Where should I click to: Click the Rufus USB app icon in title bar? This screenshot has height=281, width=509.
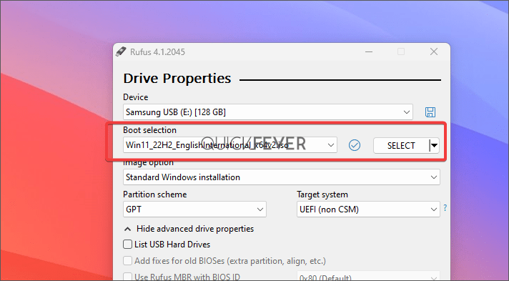121,51
